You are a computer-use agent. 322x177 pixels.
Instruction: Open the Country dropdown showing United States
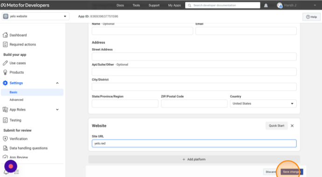263,104
